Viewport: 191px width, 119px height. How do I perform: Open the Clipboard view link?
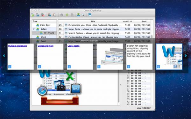pos(46,46)
